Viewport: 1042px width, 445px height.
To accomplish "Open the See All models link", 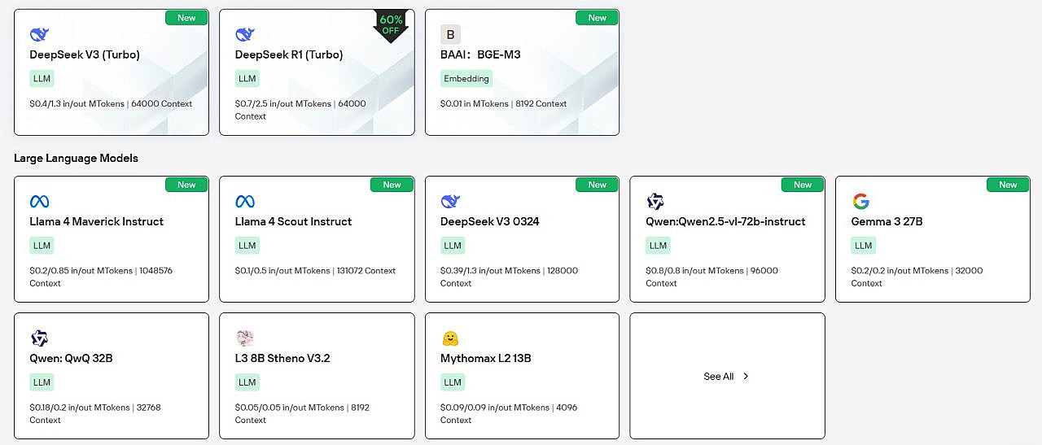I will (726, 377).
